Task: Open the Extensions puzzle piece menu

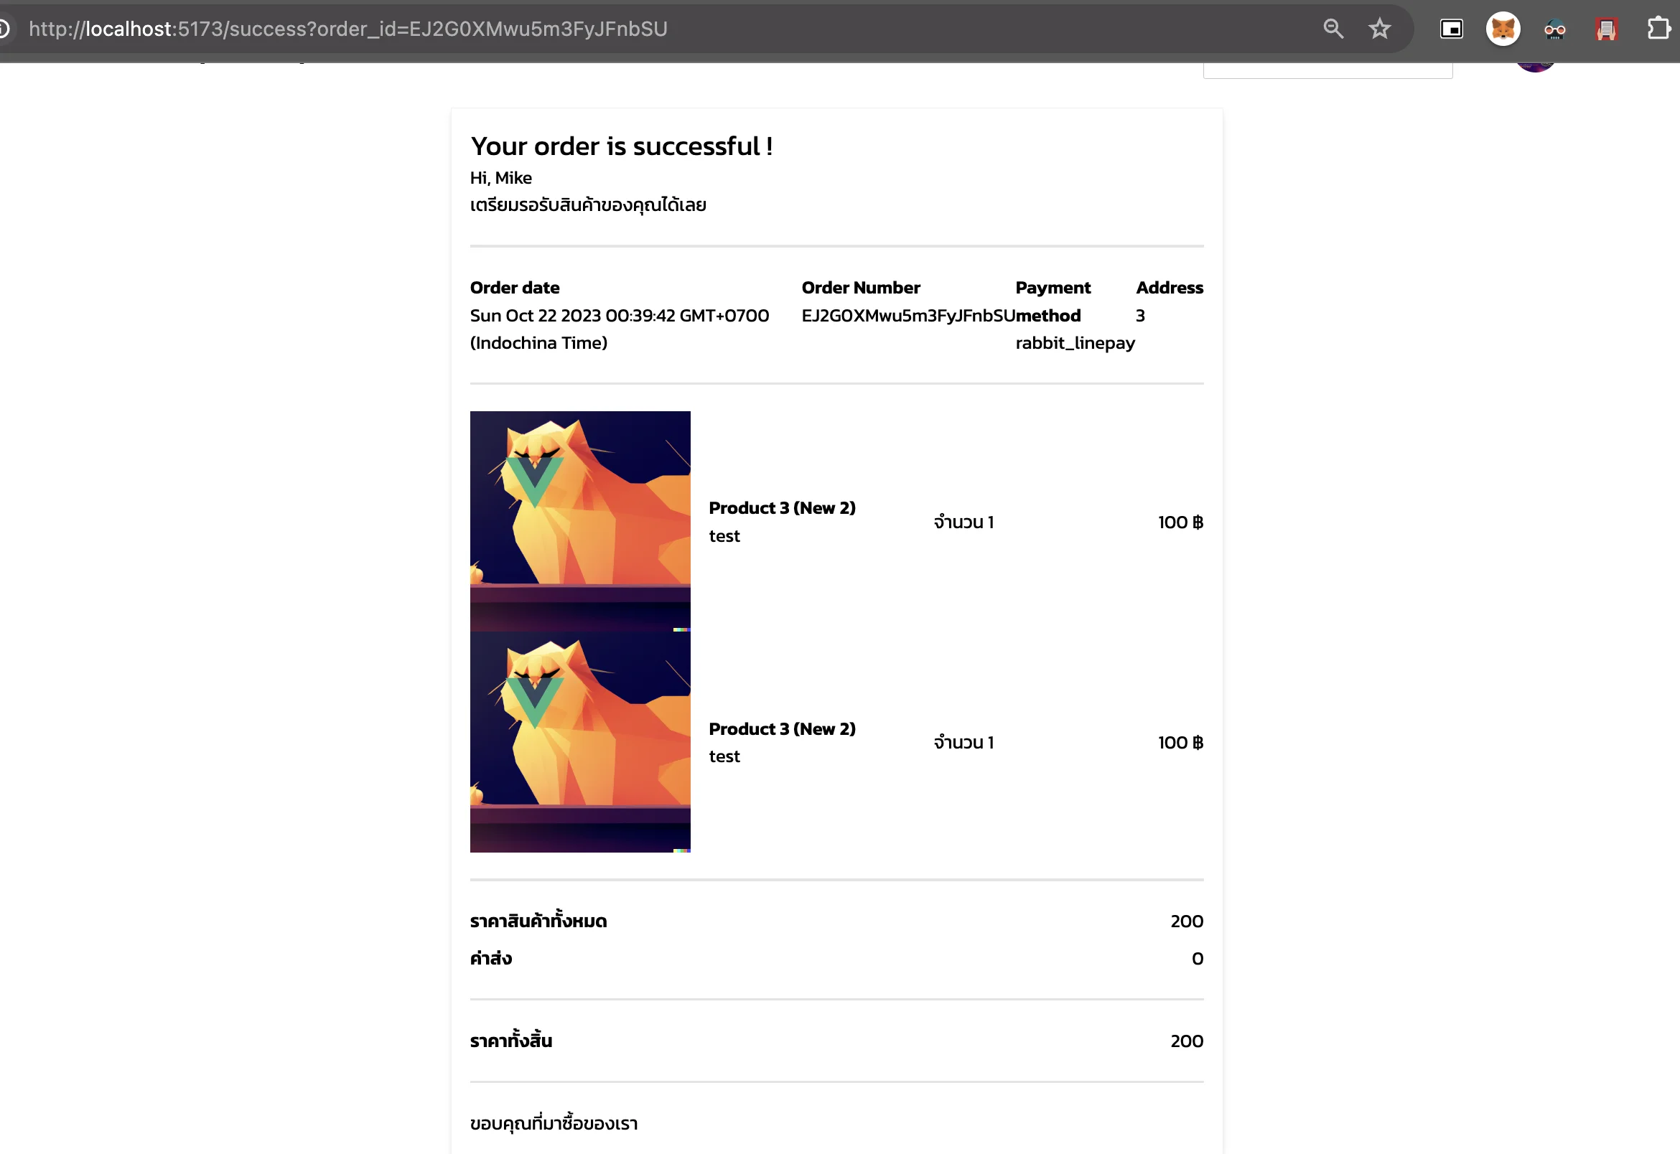Action: tap(1658, 29)
